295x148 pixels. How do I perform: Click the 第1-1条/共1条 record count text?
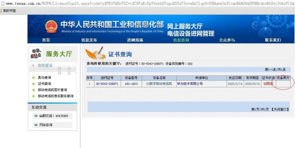(275, 70)
